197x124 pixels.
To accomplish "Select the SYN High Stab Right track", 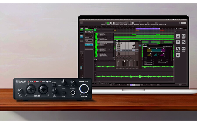I will pos(104,56).
